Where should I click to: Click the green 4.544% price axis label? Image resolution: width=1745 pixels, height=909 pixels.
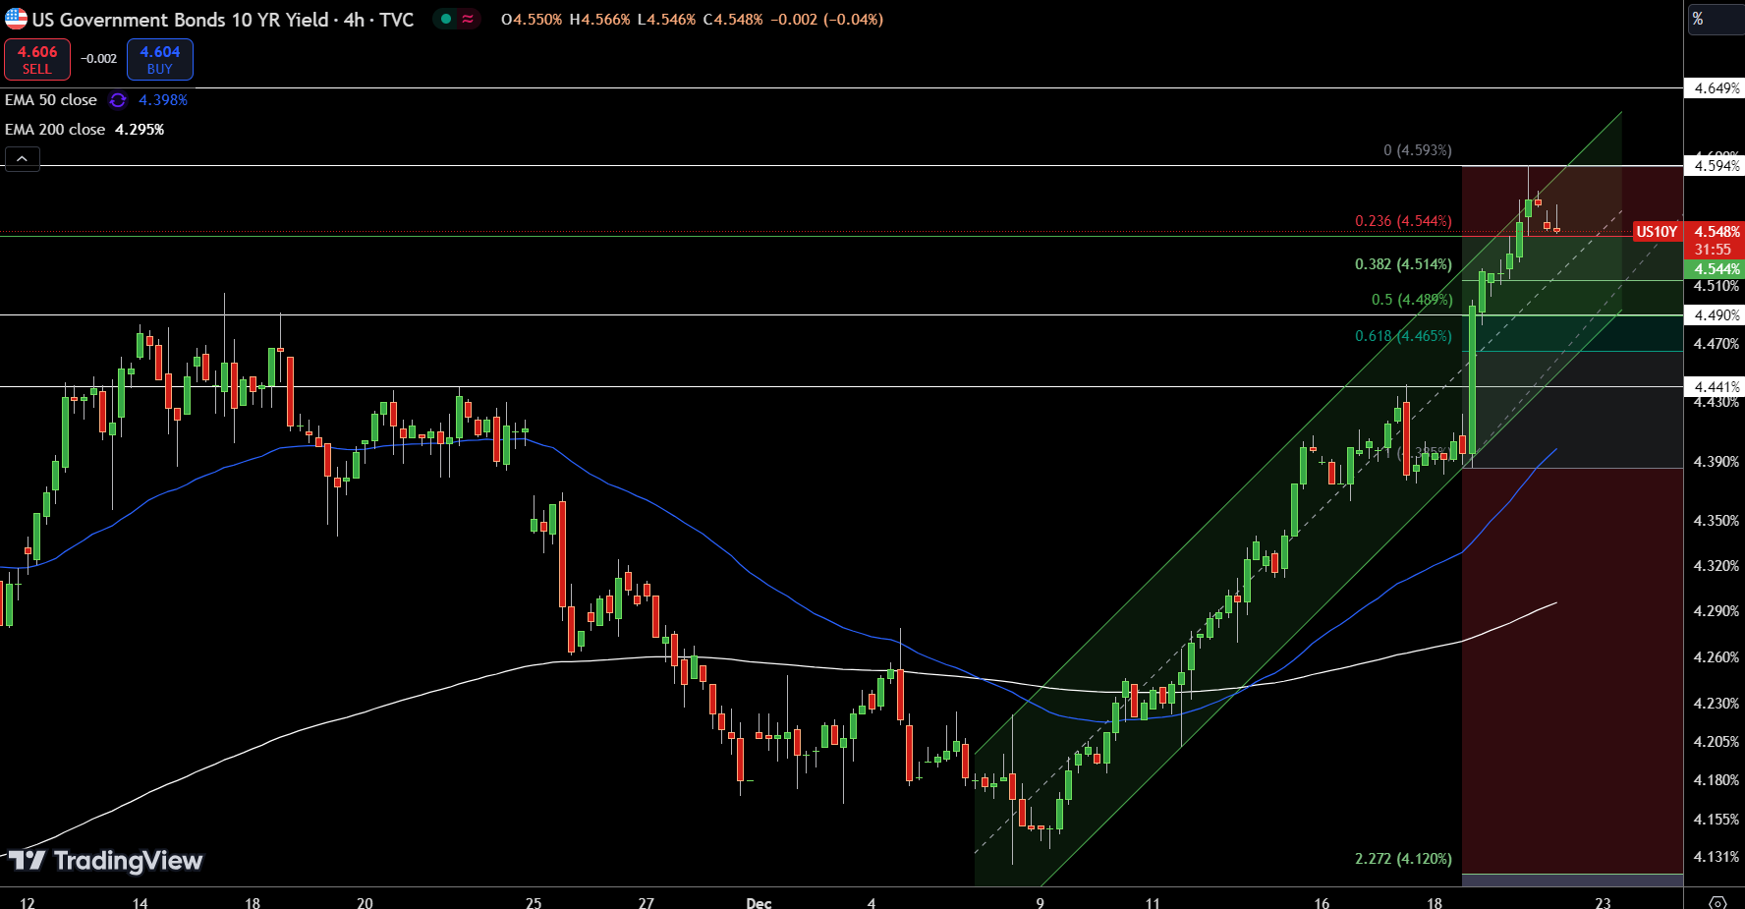pyautogui.click(x=1717, y=269)
